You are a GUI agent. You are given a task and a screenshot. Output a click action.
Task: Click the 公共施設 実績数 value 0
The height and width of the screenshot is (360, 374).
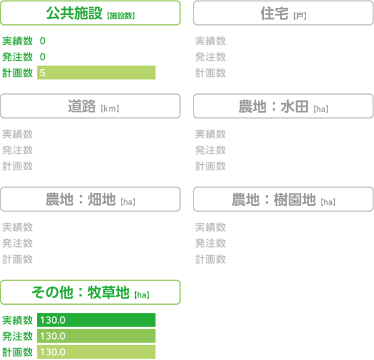click(43, 40)
